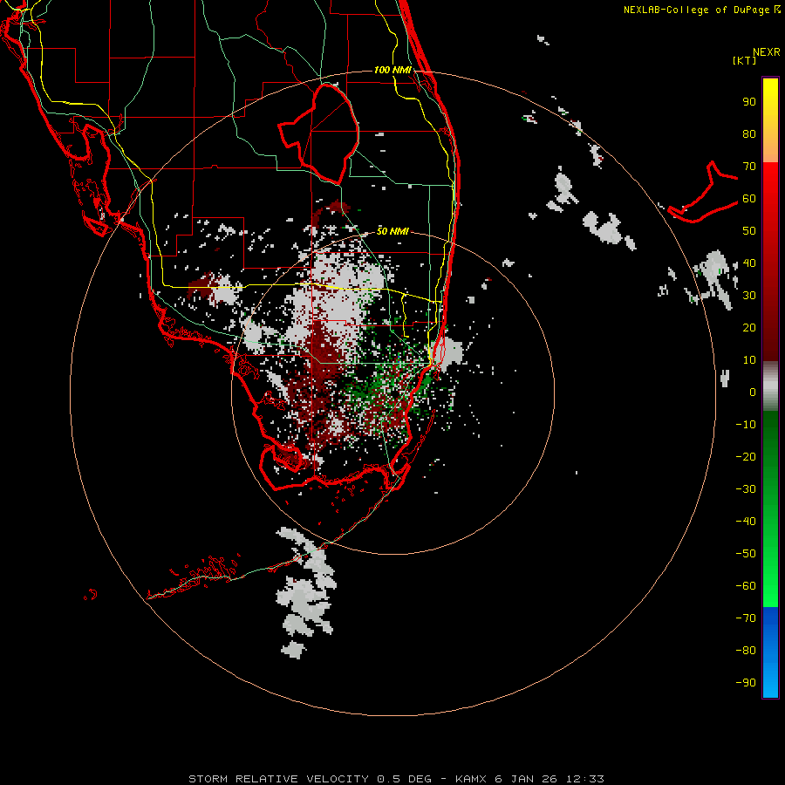Viewport: 785px width, 785px height.
Task: Click the 10 value on the velocity scale
Action: (x=749, y=360)
